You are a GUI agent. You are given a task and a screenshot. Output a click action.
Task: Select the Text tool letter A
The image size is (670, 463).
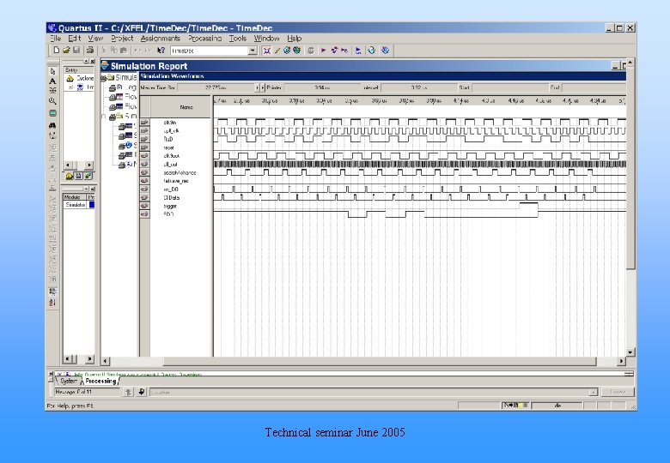coord(52,81)
